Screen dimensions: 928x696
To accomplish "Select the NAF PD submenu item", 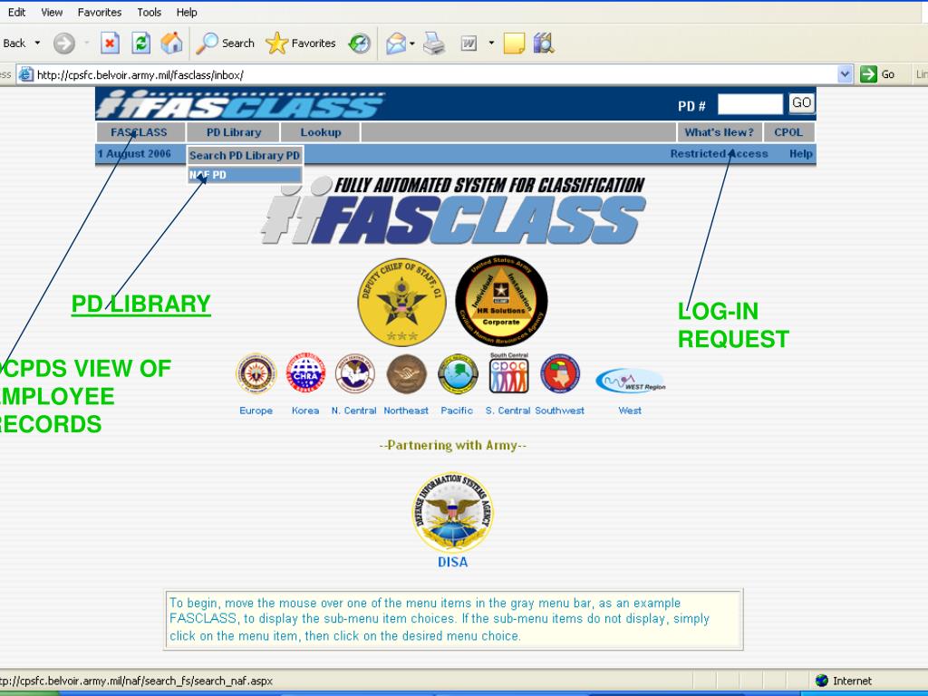I will [245, 175].
